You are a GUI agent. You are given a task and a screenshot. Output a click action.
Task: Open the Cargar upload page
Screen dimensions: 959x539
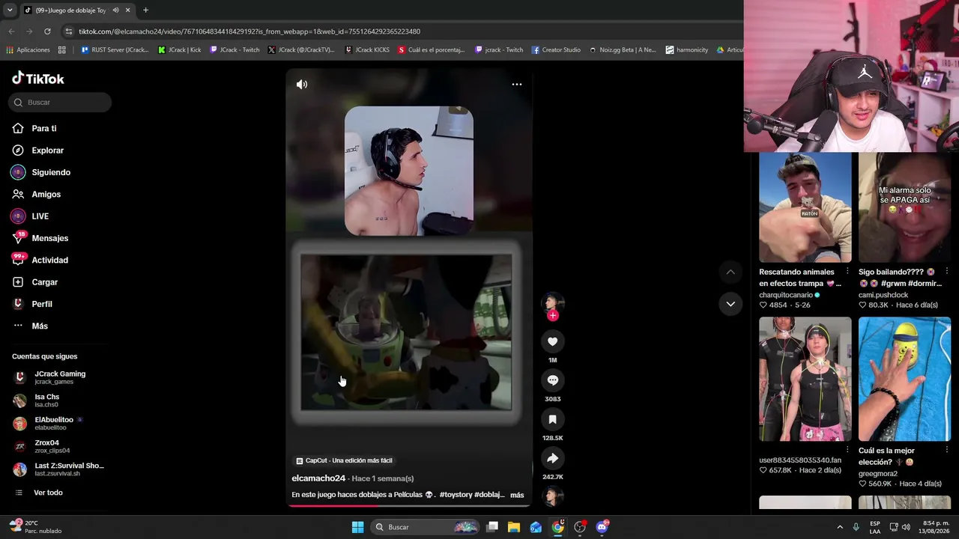click(45, 282)
